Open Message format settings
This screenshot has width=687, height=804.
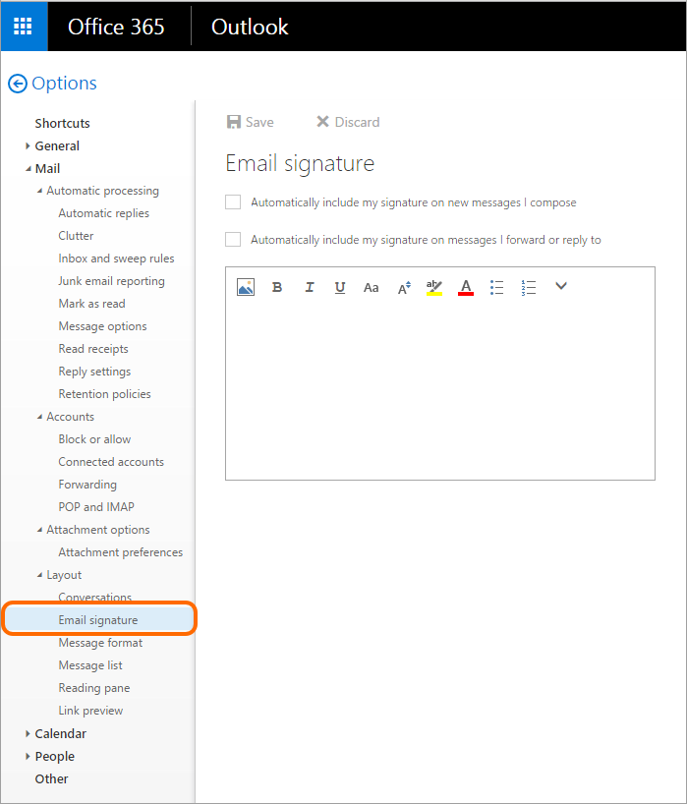pos(100,643)
